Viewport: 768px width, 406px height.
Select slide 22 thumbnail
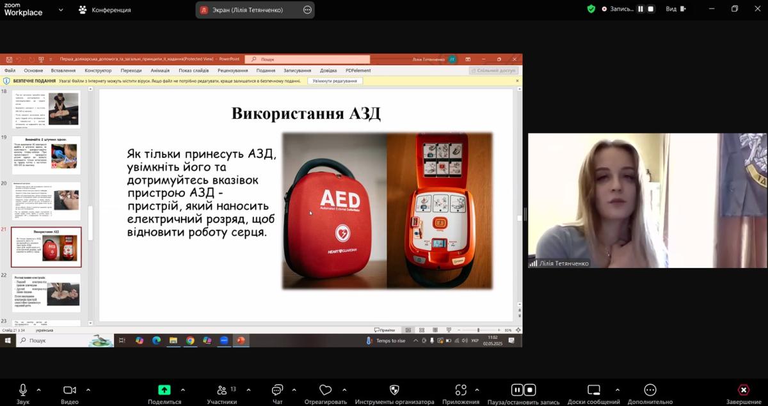46,293
